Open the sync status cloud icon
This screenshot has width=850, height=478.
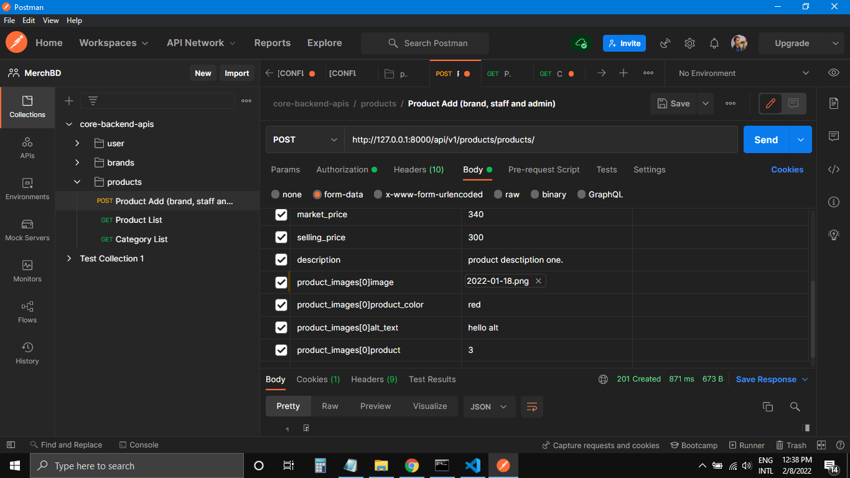coord(581,43)
